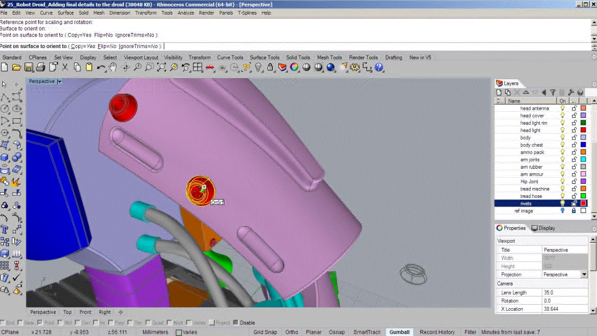Save the model with the floppy icon
597x336 pixels.
click(28, 67)
